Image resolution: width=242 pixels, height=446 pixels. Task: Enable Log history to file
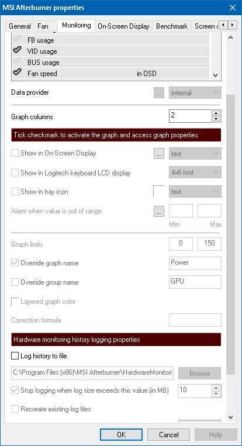click(x=15, y=355)
